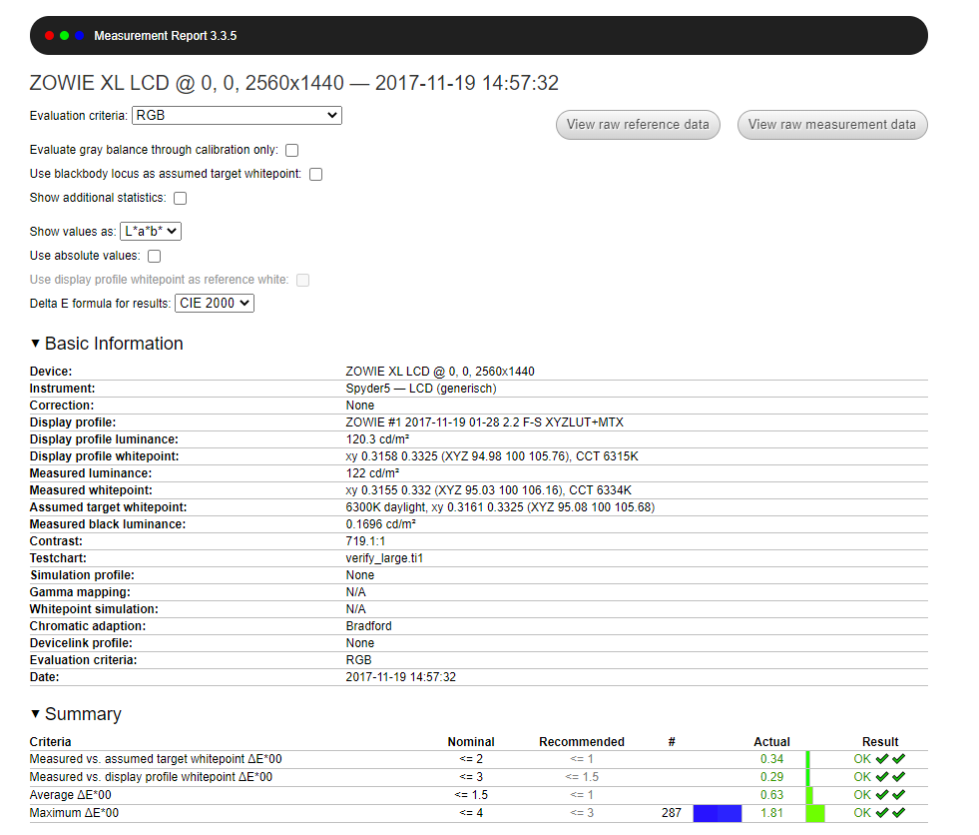
Task: Click disabled display profile whitepoint reference checkbox
Action: (x=302, y=280)
